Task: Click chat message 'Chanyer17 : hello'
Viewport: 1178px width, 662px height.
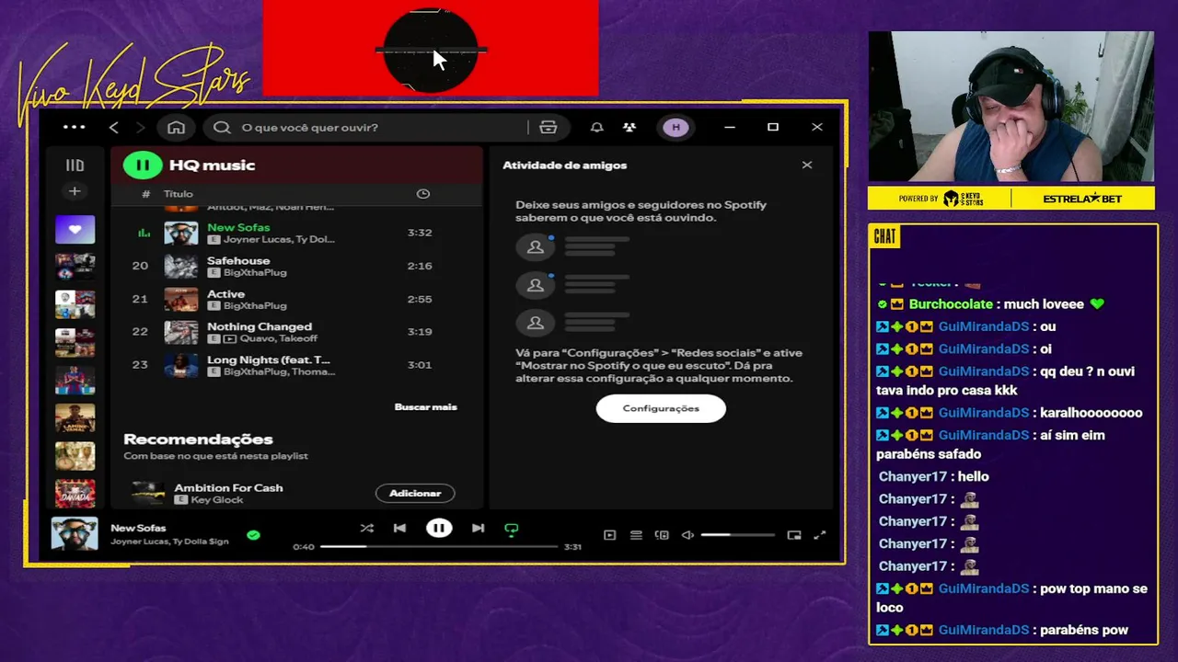Action: (x=934, y=476)
